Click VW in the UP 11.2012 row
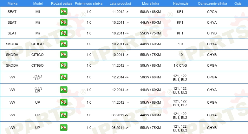This screenshot has width=248, height=134. (x=12, y=102)
